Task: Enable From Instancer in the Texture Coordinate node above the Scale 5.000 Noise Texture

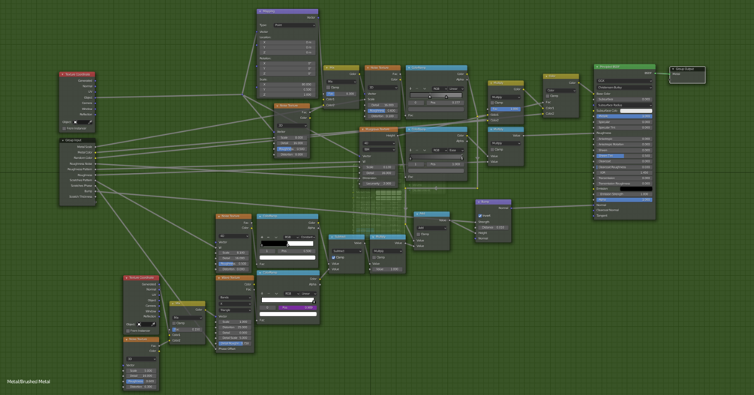Action: point(128,331)
